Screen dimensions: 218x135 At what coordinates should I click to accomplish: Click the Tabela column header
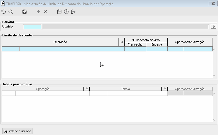126,89
